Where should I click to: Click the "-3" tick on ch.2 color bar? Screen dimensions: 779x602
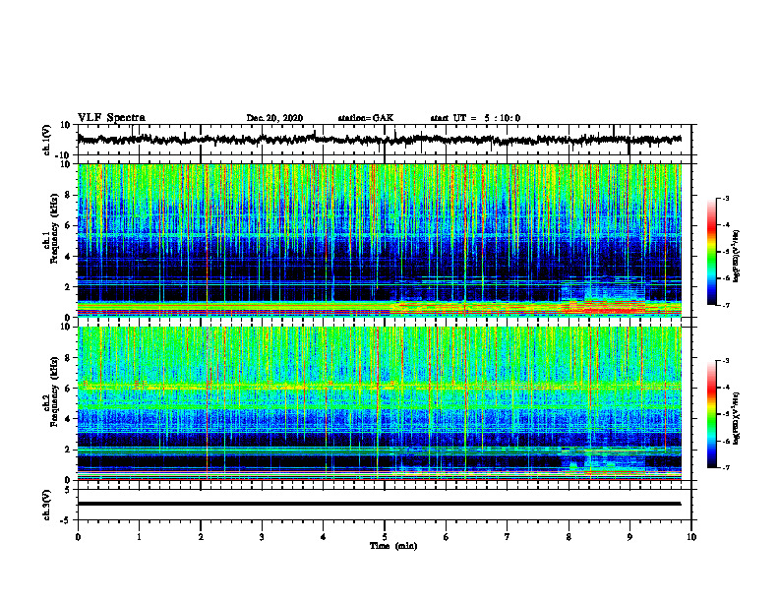(x=726, y=361)
